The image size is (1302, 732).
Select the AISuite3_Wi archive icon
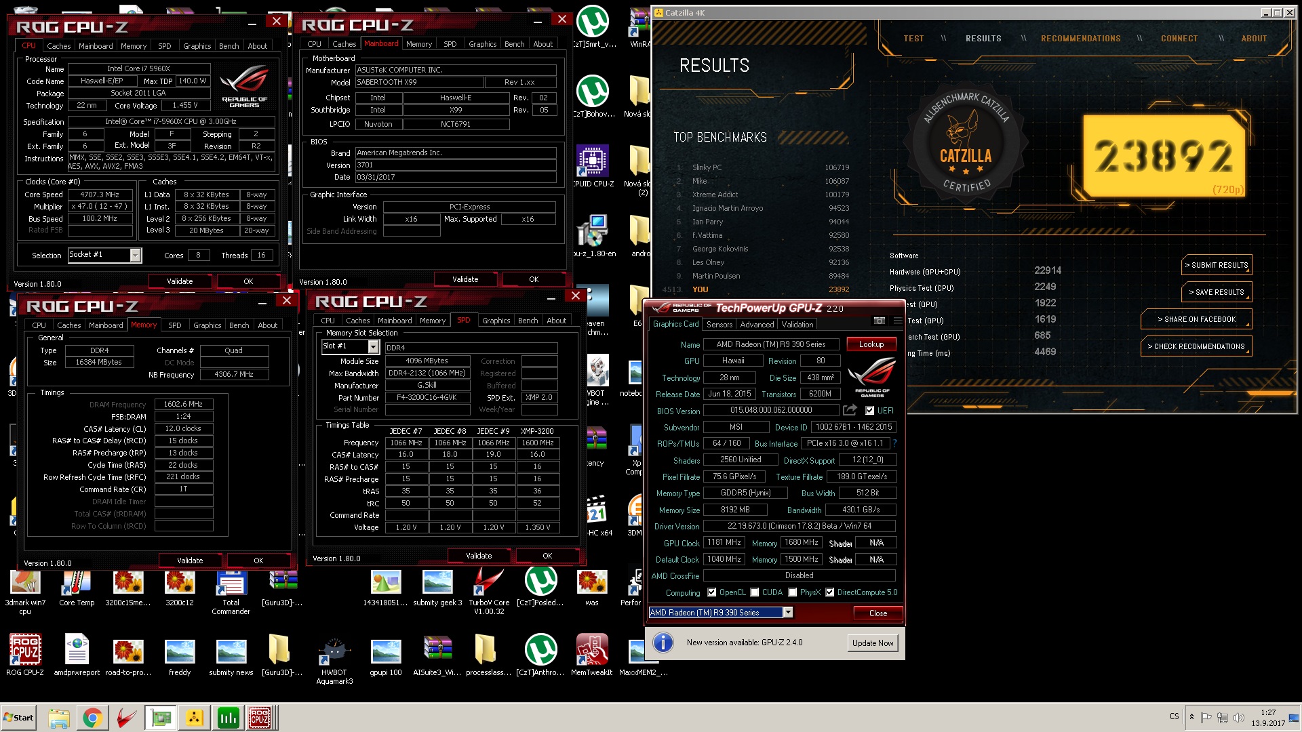[x=437, y=655]
